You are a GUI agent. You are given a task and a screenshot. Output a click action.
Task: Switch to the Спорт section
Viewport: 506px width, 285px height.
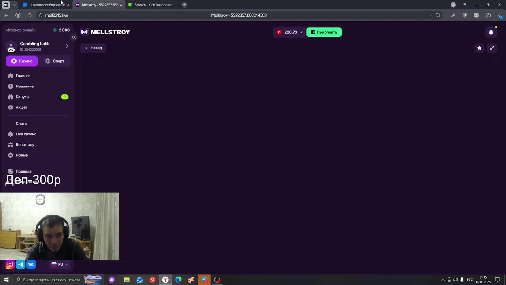click(x=55, y=61)
